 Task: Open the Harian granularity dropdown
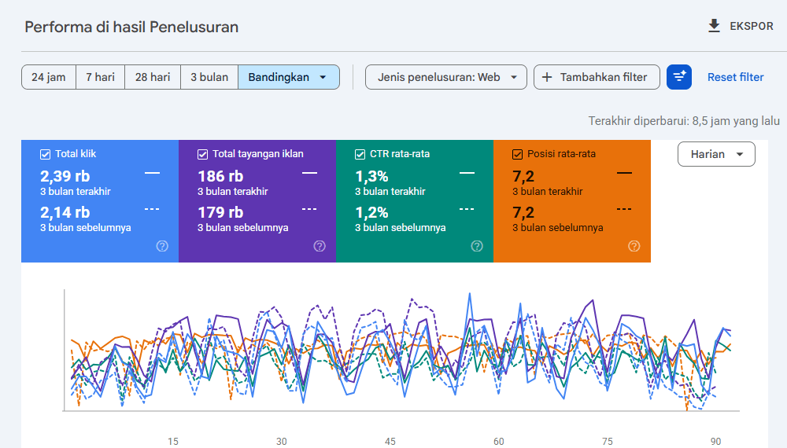(716, 154)
